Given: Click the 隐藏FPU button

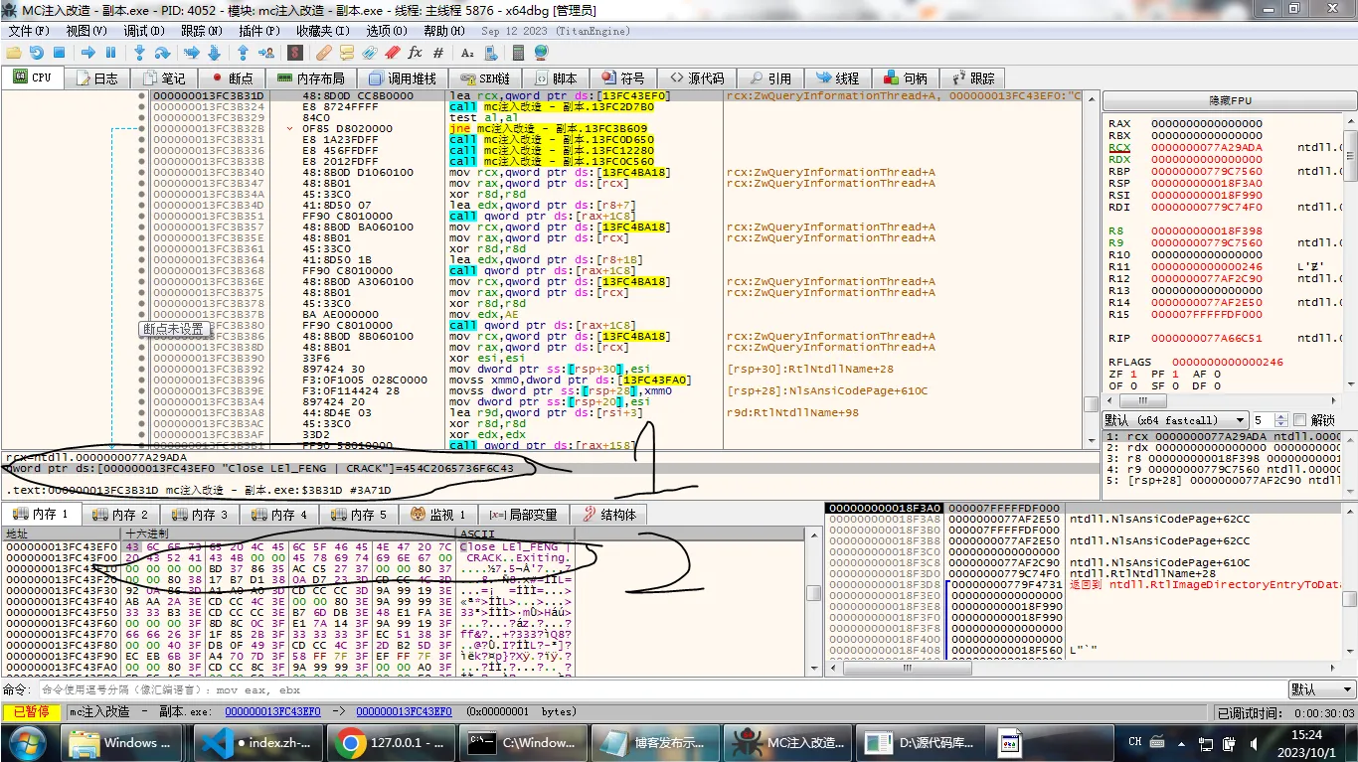Looking at the screenshot, I should click(x=1230, y=100).
